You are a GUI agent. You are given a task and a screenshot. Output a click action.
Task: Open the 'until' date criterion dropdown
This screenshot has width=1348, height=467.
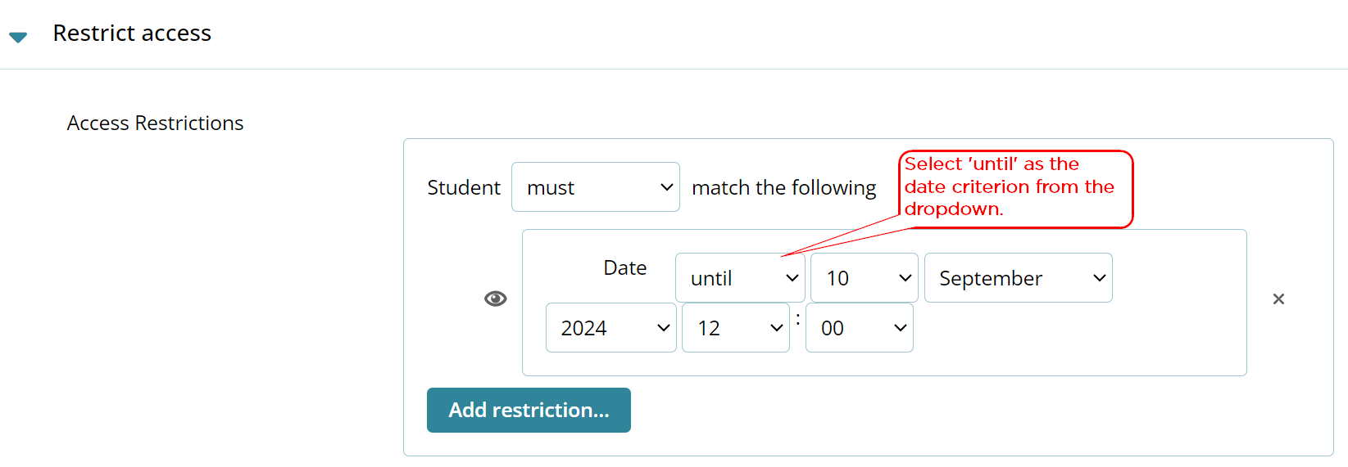[740, 278]
